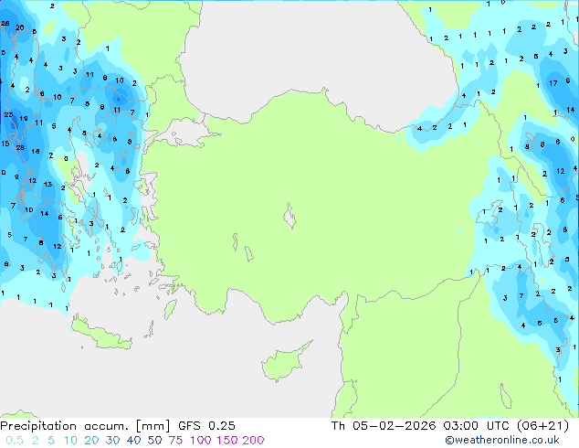
Task: Click the 'Precipitation accum. [mm]' title
Action: click(85, 426)
